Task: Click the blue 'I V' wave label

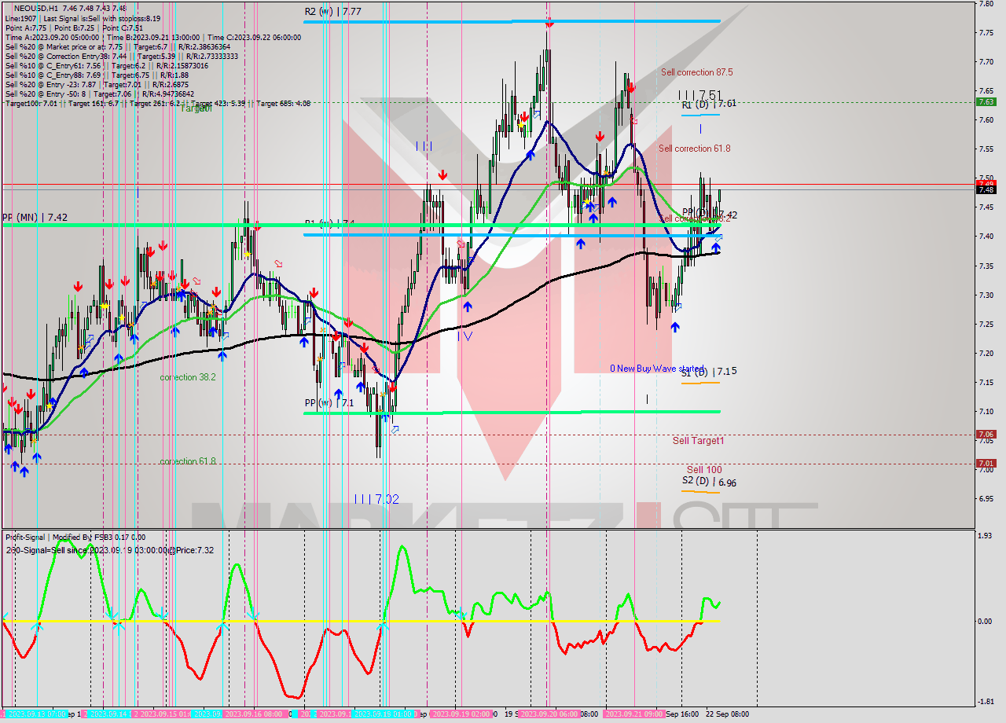Action: [x=465, y=336]
